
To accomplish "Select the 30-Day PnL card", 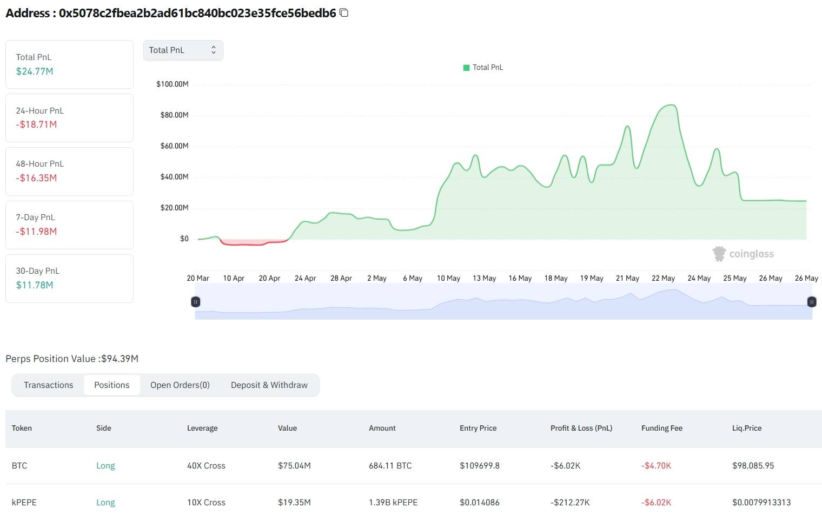I will click(69, 279).
